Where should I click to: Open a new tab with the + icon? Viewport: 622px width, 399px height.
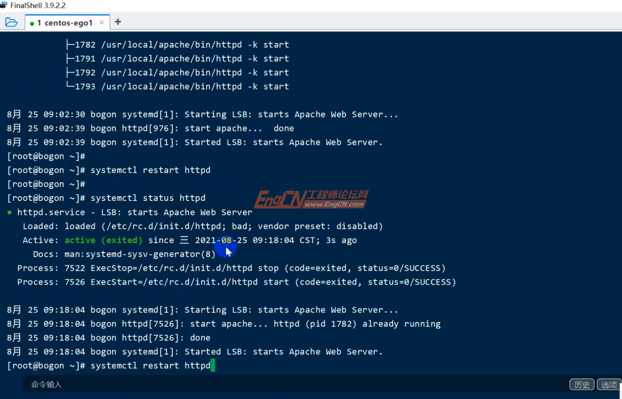117,22
